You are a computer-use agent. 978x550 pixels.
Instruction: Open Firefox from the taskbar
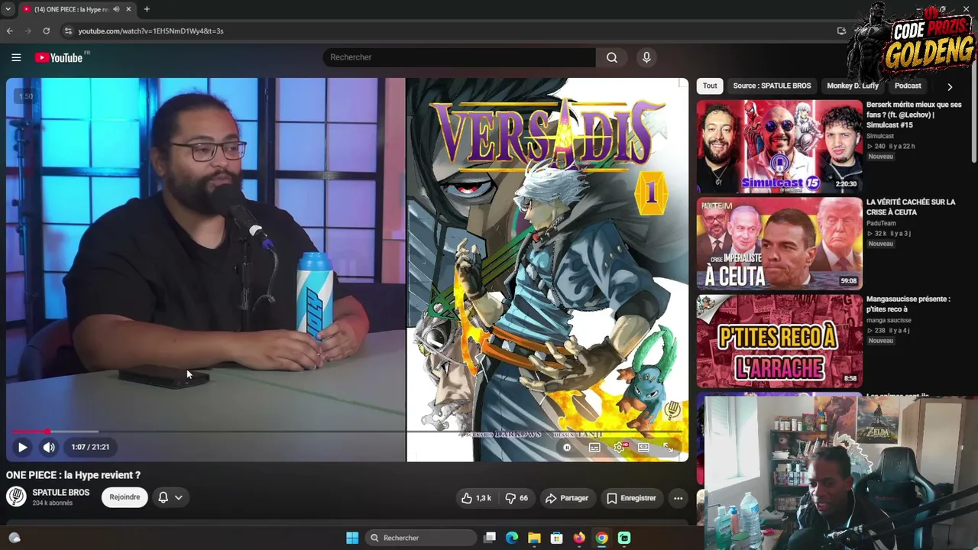[x=579, y=538]
